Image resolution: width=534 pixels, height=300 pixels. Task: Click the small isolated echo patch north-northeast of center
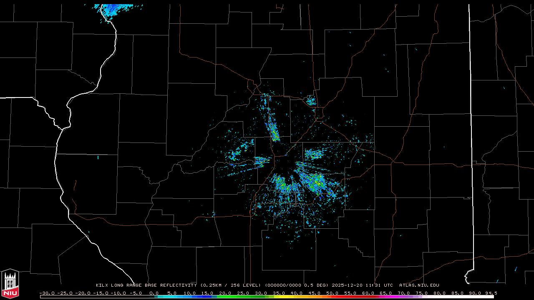[311, 100]
